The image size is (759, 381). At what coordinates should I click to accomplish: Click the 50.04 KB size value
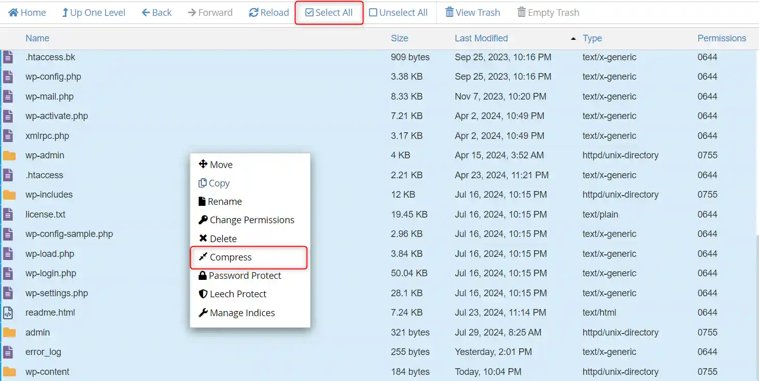pyautogui.click(x=409, y=273)
